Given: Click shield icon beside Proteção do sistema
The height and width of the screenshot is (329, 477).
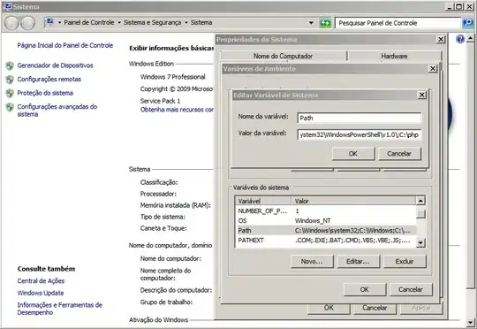Looking at the screenshot, I should 10,93.
